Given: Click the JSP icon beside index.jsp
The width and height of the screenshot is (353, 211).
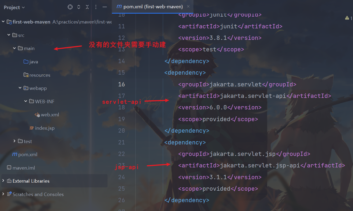Looking at the screenshot, I should point(32,128).
